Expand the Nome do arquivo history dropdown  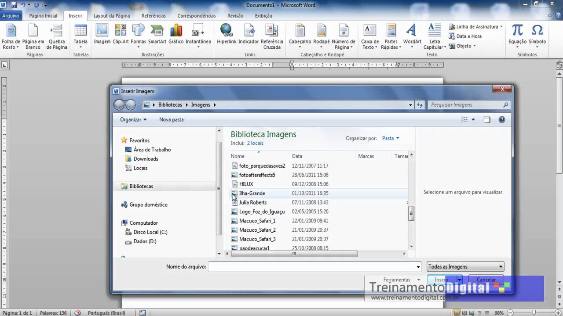point(418,266)
